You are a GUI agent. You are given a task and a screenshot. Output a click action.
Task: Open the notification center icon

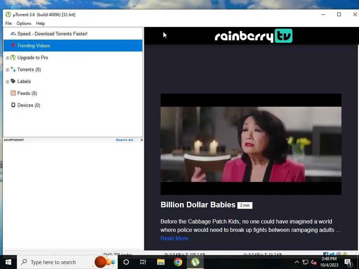(x=348, y=262)
